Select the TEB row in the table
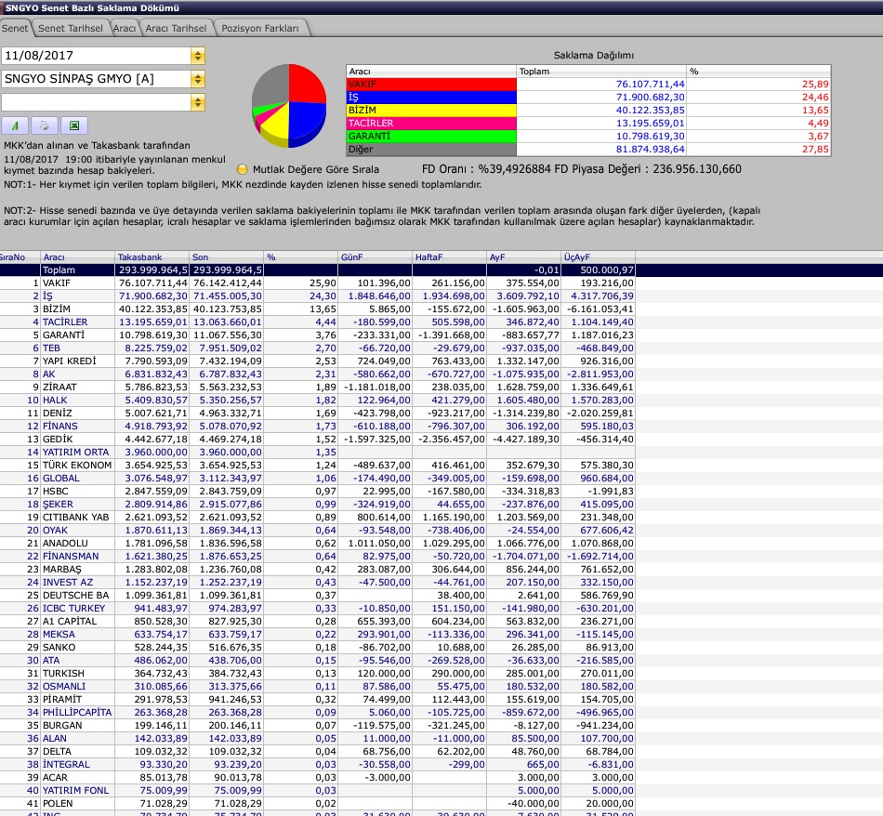Viewport: 883px width, 816px height. 318,348
